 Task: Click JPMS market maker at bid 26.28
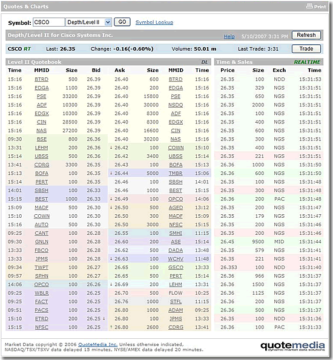pos(41,259)
